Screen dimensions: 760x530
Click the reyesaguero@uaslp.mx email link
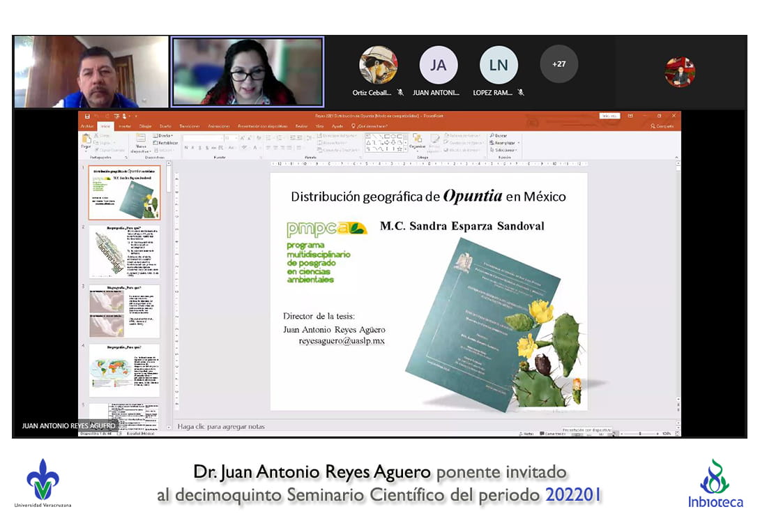(342, 341)
